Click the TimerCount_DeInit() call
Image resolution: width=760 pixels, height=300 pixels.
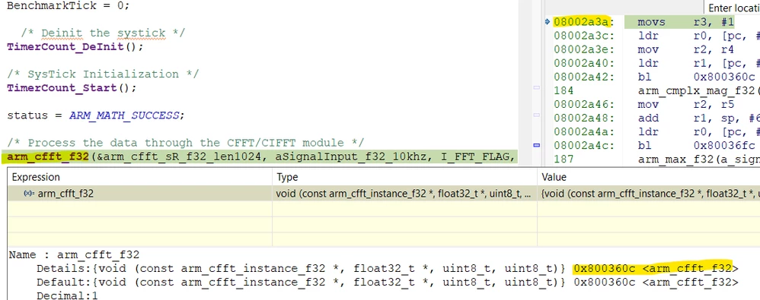[x=75, y=47]
